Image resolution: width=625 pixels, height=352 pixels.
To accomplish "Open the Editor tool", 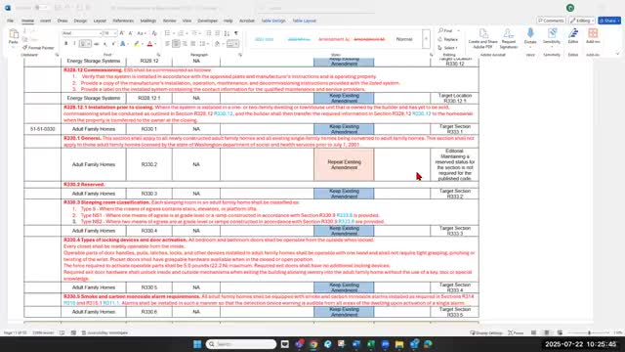I will [x=573, y=36].
